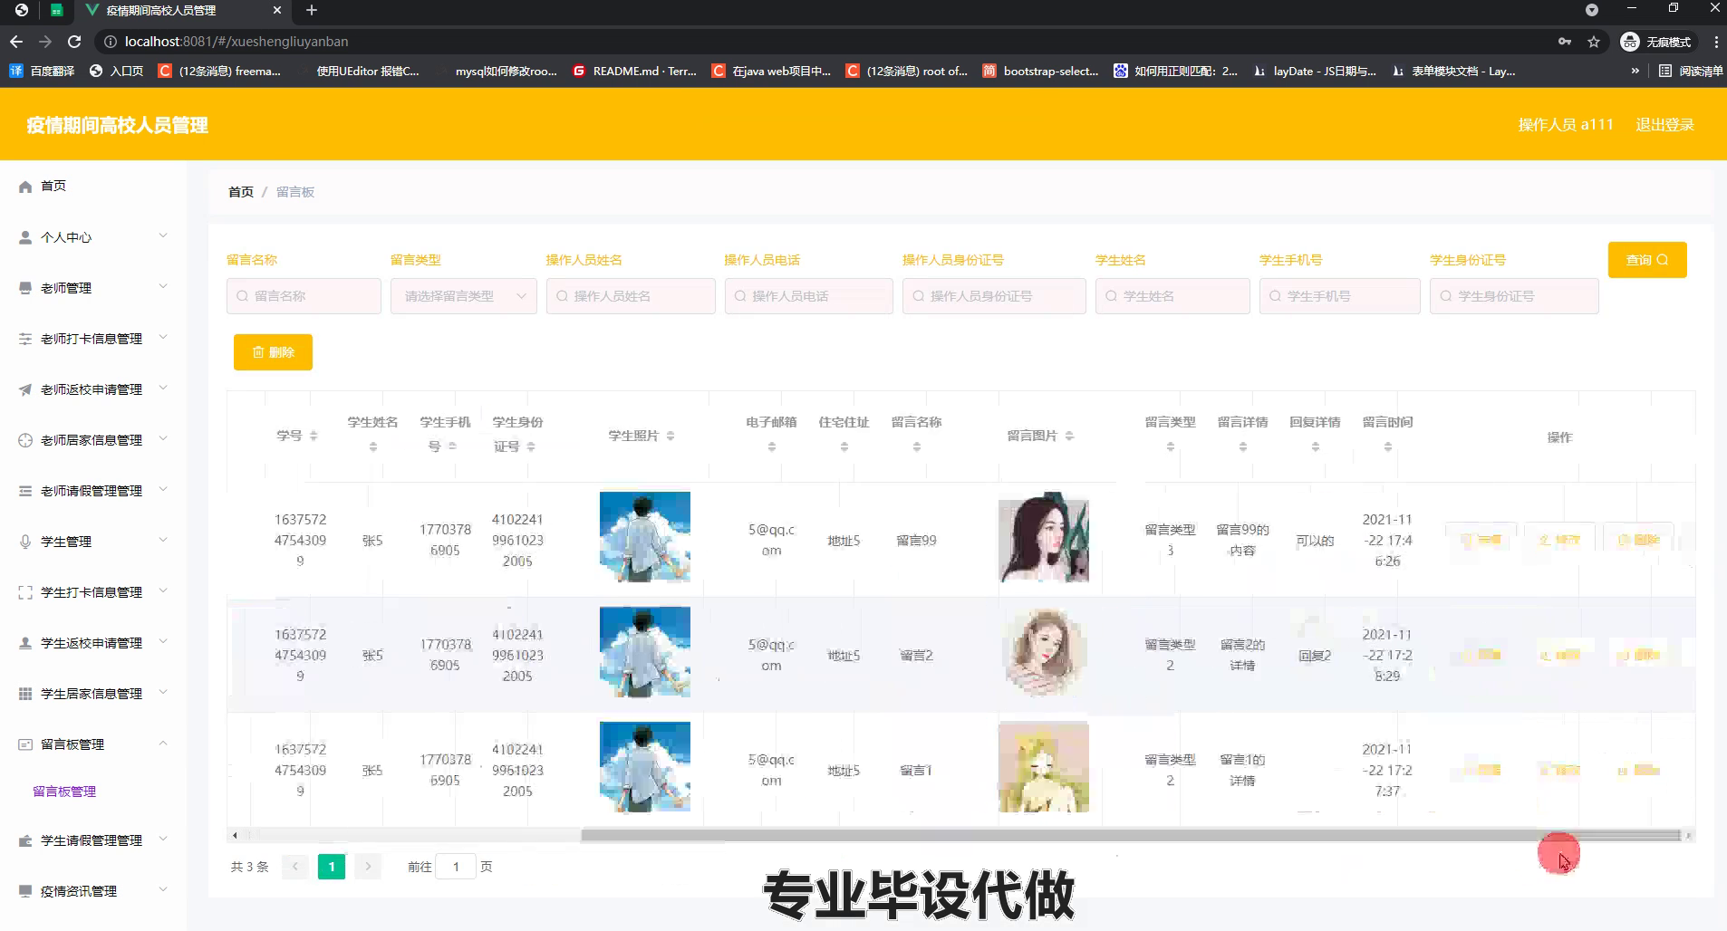The image size is (1727, 931).
Task: Click the sort arrows under 学生姓名 header
Action: [x=373, y=446]
